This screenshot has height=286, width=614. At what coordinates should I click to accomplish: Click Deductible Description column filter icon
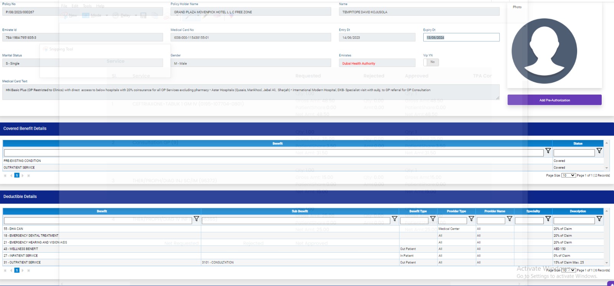[x=599, y=219]
